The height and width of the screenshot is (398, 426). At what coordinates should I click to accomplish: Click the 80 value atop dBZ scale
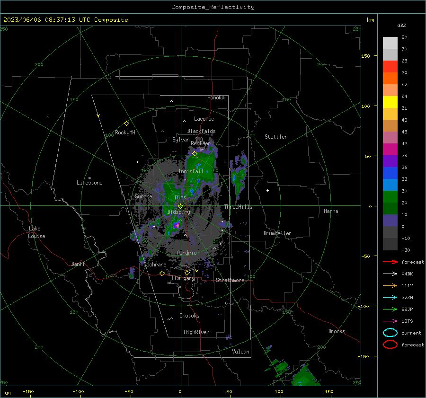(404, 37)
